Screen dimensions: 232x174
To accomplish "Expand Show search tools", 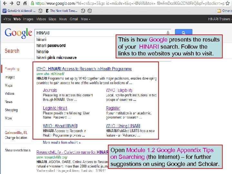I will [18, 150].
